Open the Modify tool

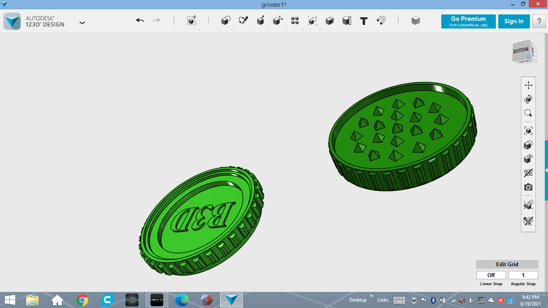[278, 21]
